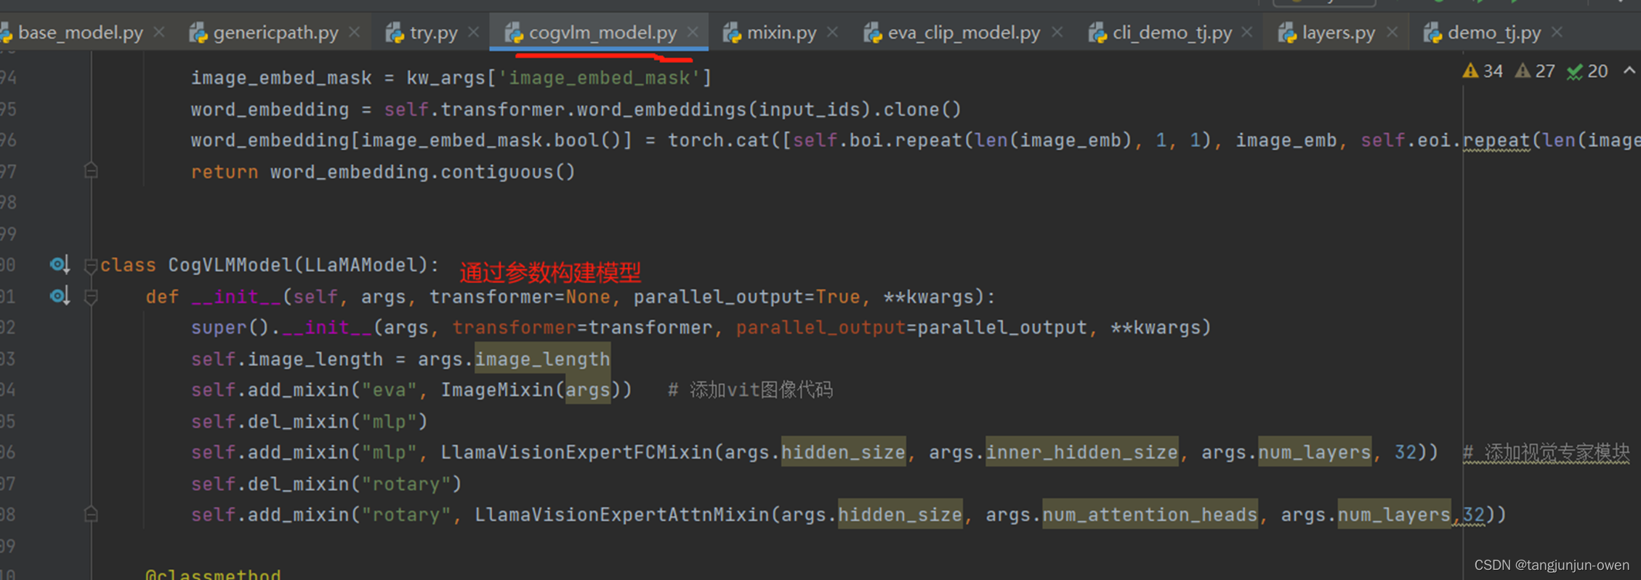
Task: Click inner_hidden_size argument
Action: 1081,452
